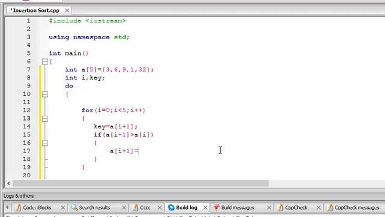Collapse the if block fold at line 16
The image size is (385, 217).
(45, 143)
